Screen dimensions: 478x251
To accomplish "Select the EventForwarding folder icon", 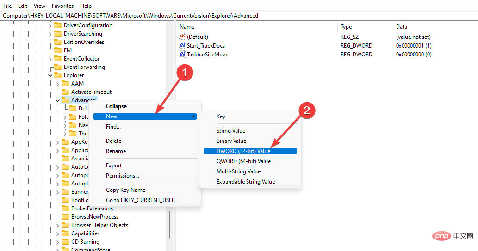I will pos(58,67).
